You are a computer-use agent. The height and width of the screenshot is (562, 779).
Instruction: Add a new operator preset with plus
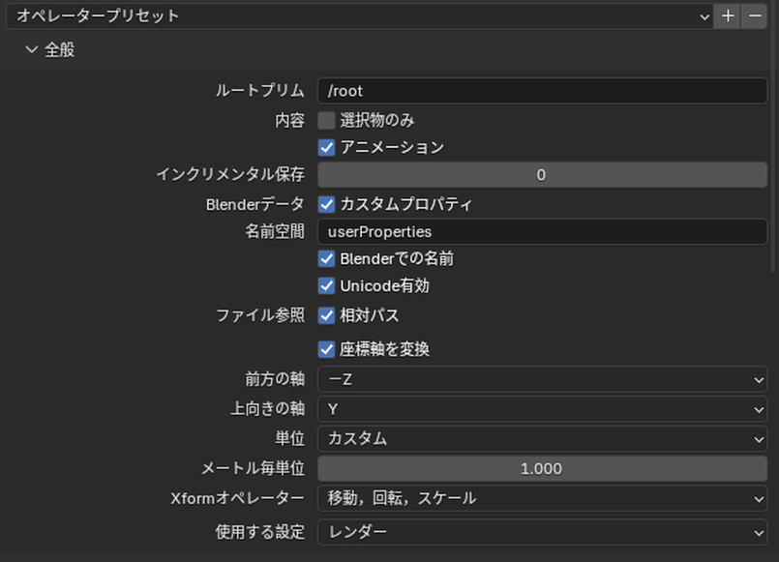728,15
